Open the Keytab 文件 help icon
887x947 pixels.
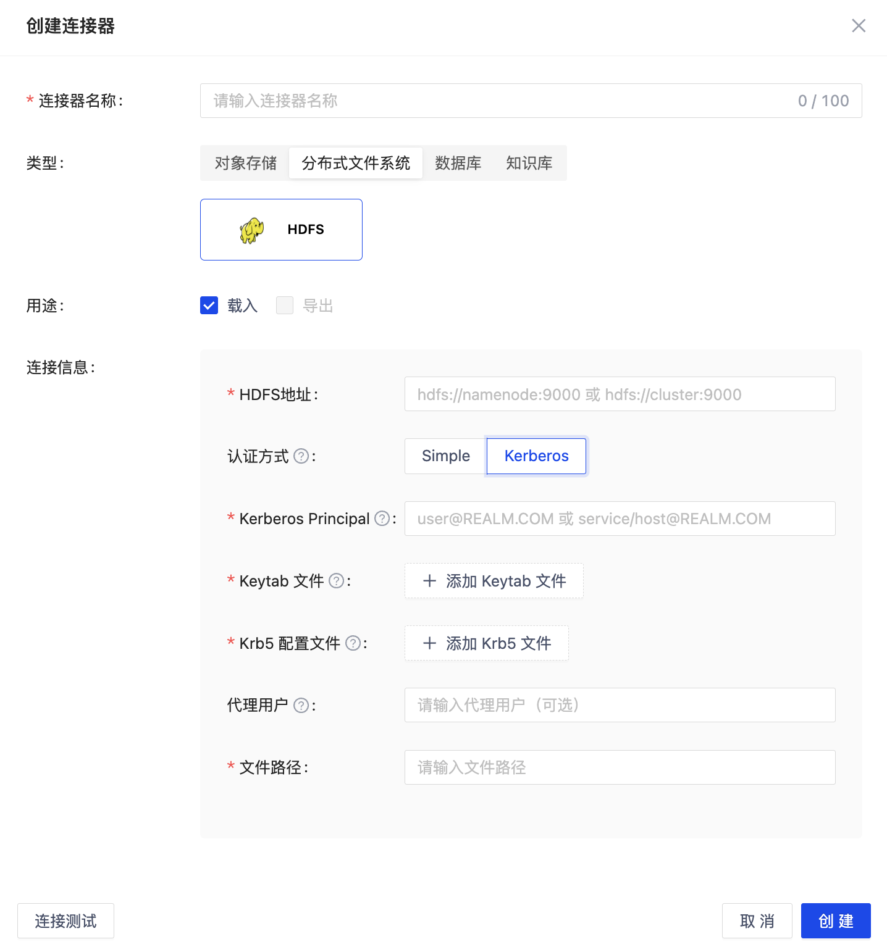click(x=336, y=581)
